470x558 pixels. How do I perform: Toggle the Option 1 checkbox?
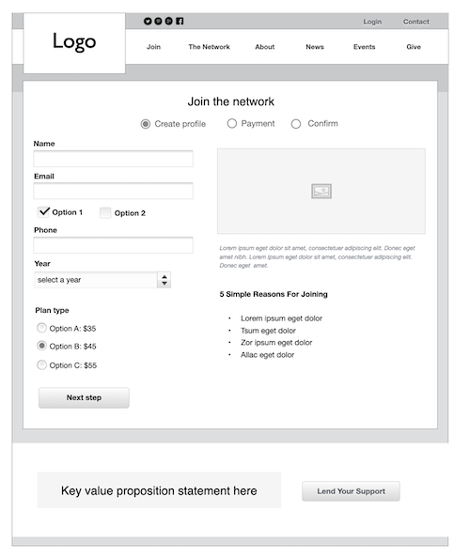[x=43, y=212]
